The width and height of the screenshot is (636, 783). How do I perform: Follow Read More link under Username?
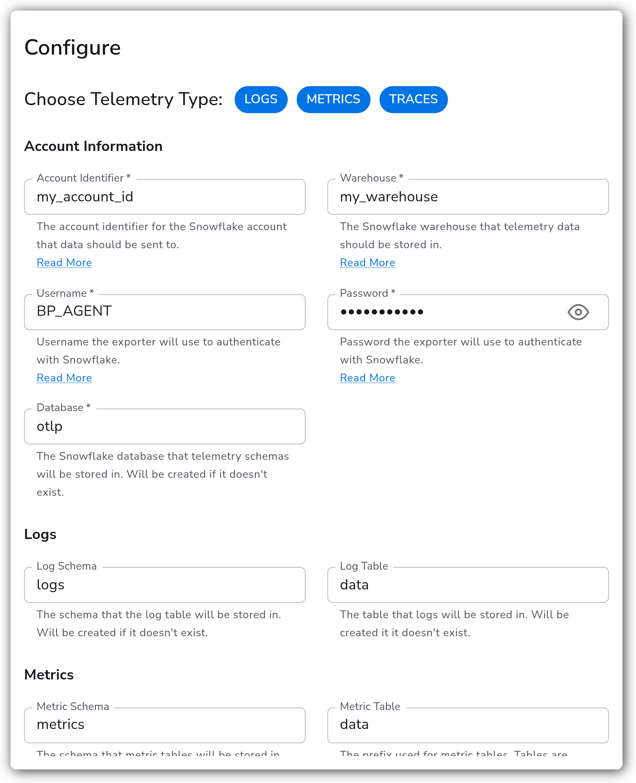[x=64, y=378]
